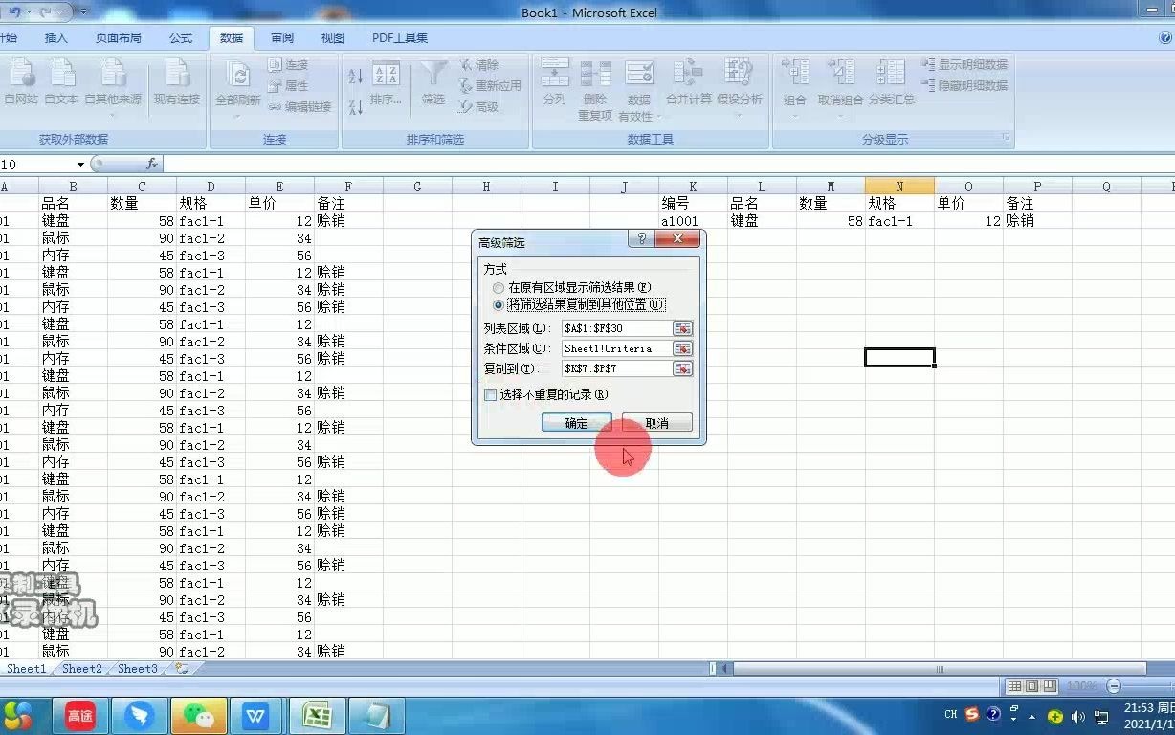The height and width of the screenshot is (735, 1175).
Task: Click the 取消 button to dismiss dialog
Action: [x=656, y=422]
